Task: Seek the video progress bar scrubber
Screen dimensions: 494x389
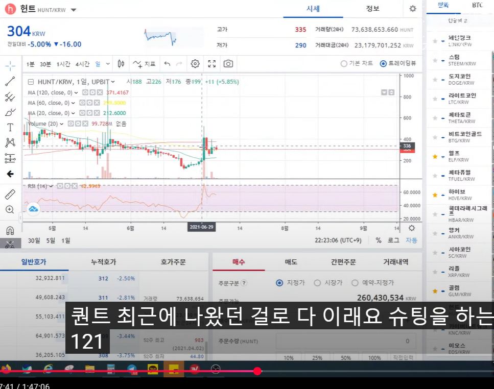Action: (x=257, y=371)
